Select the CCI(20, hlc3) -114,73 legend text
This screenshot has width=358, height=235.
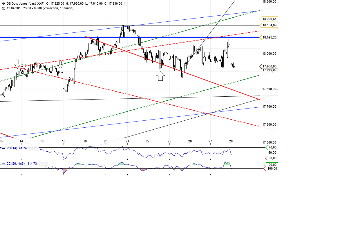(x=22, y=164)
